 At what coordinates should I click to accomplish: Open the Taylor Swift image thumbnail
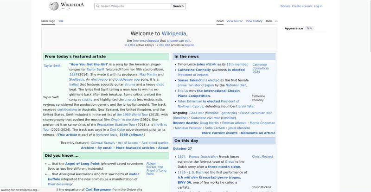pyautogui.click(x=52, y=66)
